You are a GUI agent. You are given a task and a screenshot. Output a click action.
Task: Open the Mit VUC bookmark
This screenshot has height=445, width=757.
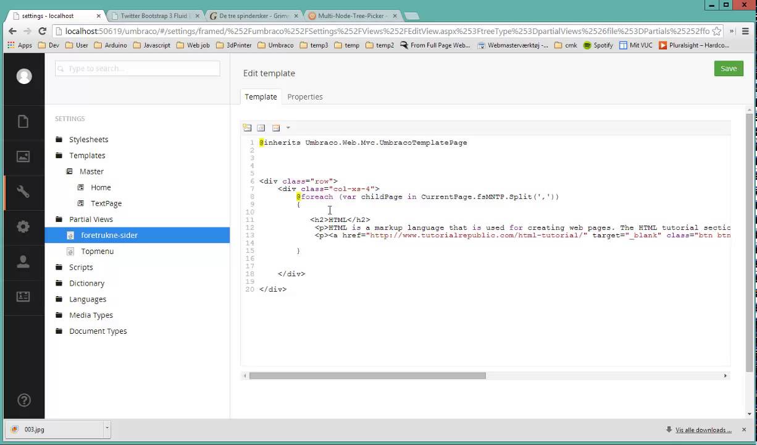click(x=635, y=45)
